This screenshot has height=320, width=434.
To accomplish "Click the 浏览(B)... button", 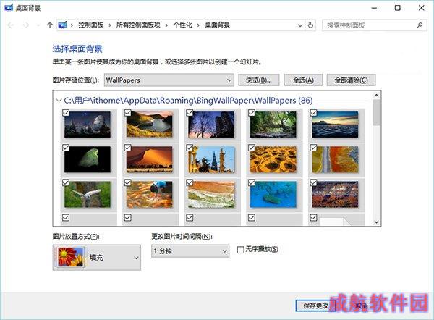I will 259,80.
